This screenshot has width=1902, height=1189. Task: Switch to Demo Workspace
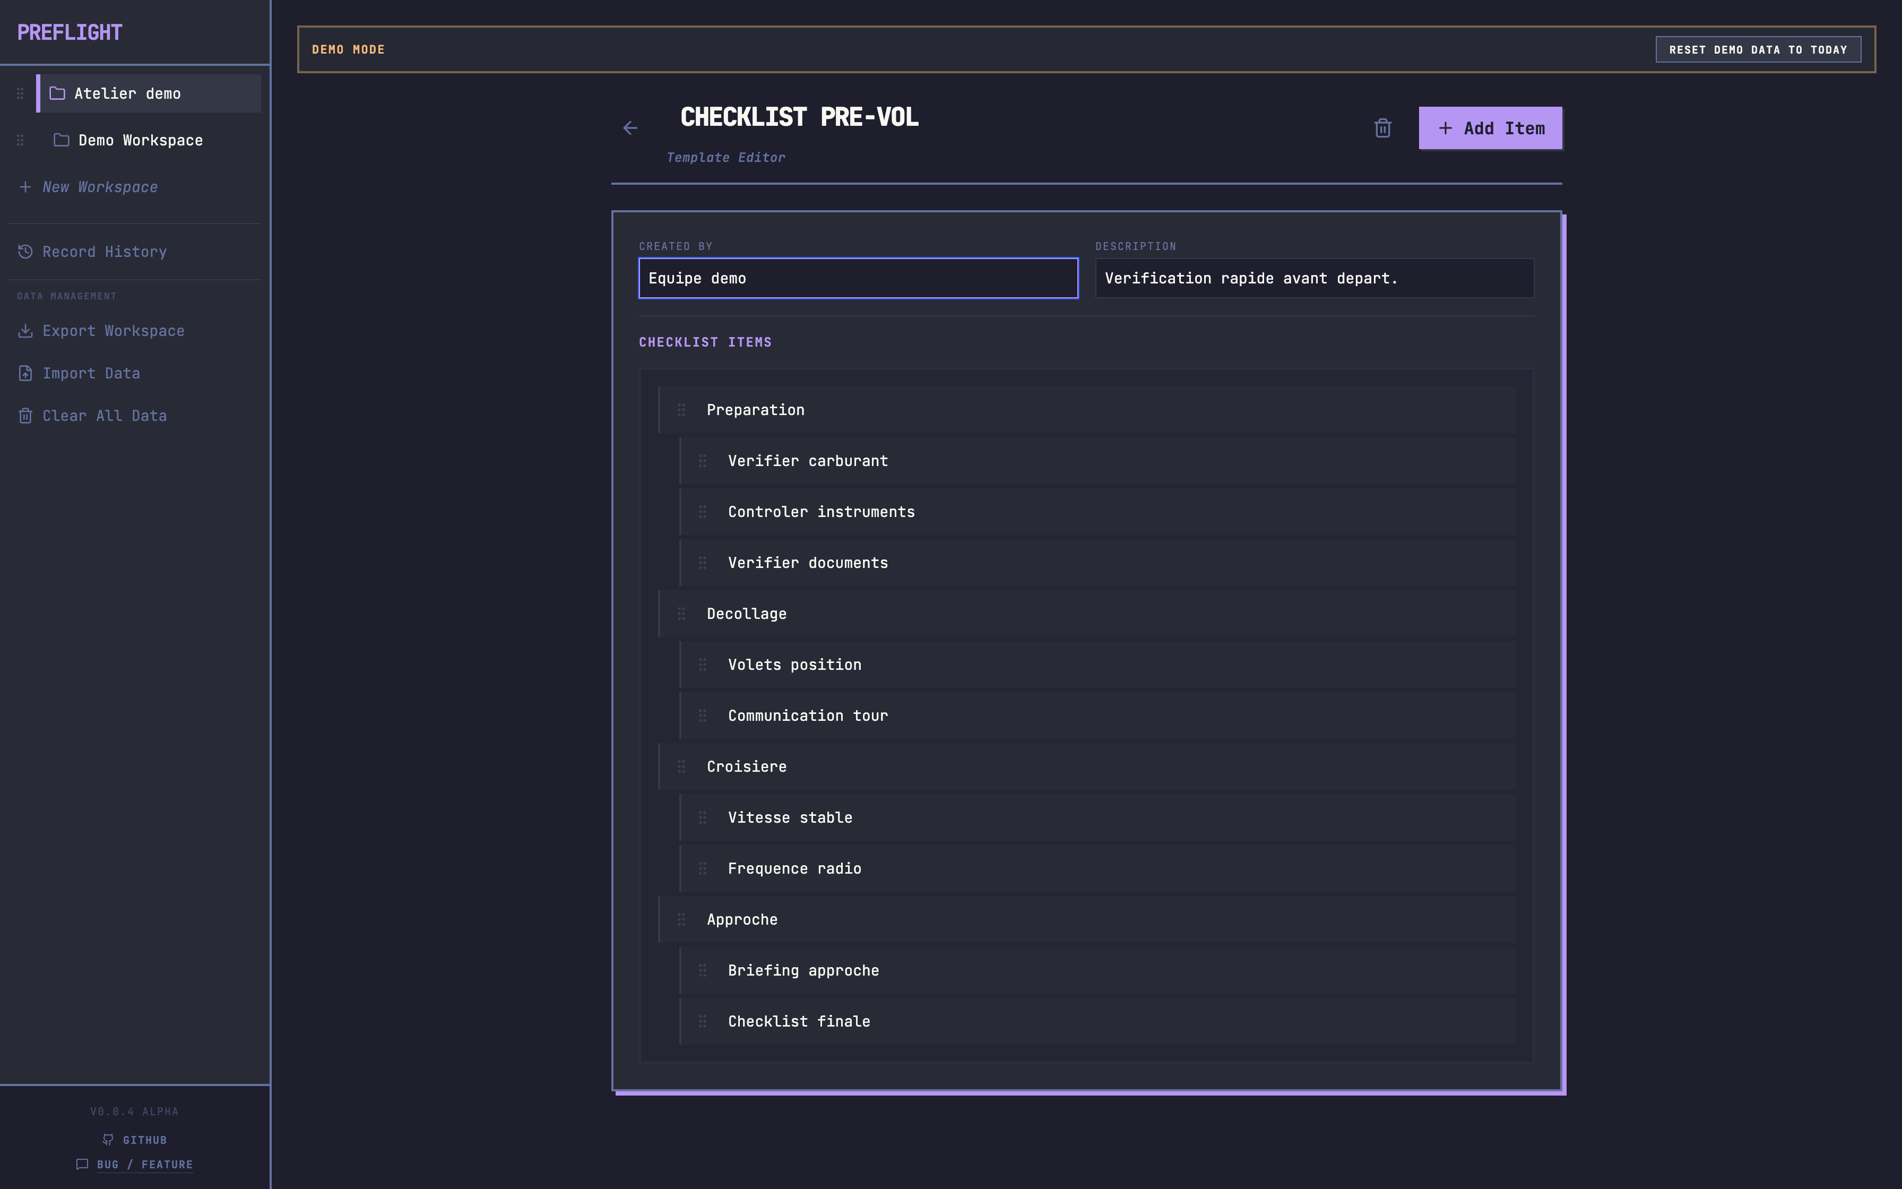coord(140,140)
